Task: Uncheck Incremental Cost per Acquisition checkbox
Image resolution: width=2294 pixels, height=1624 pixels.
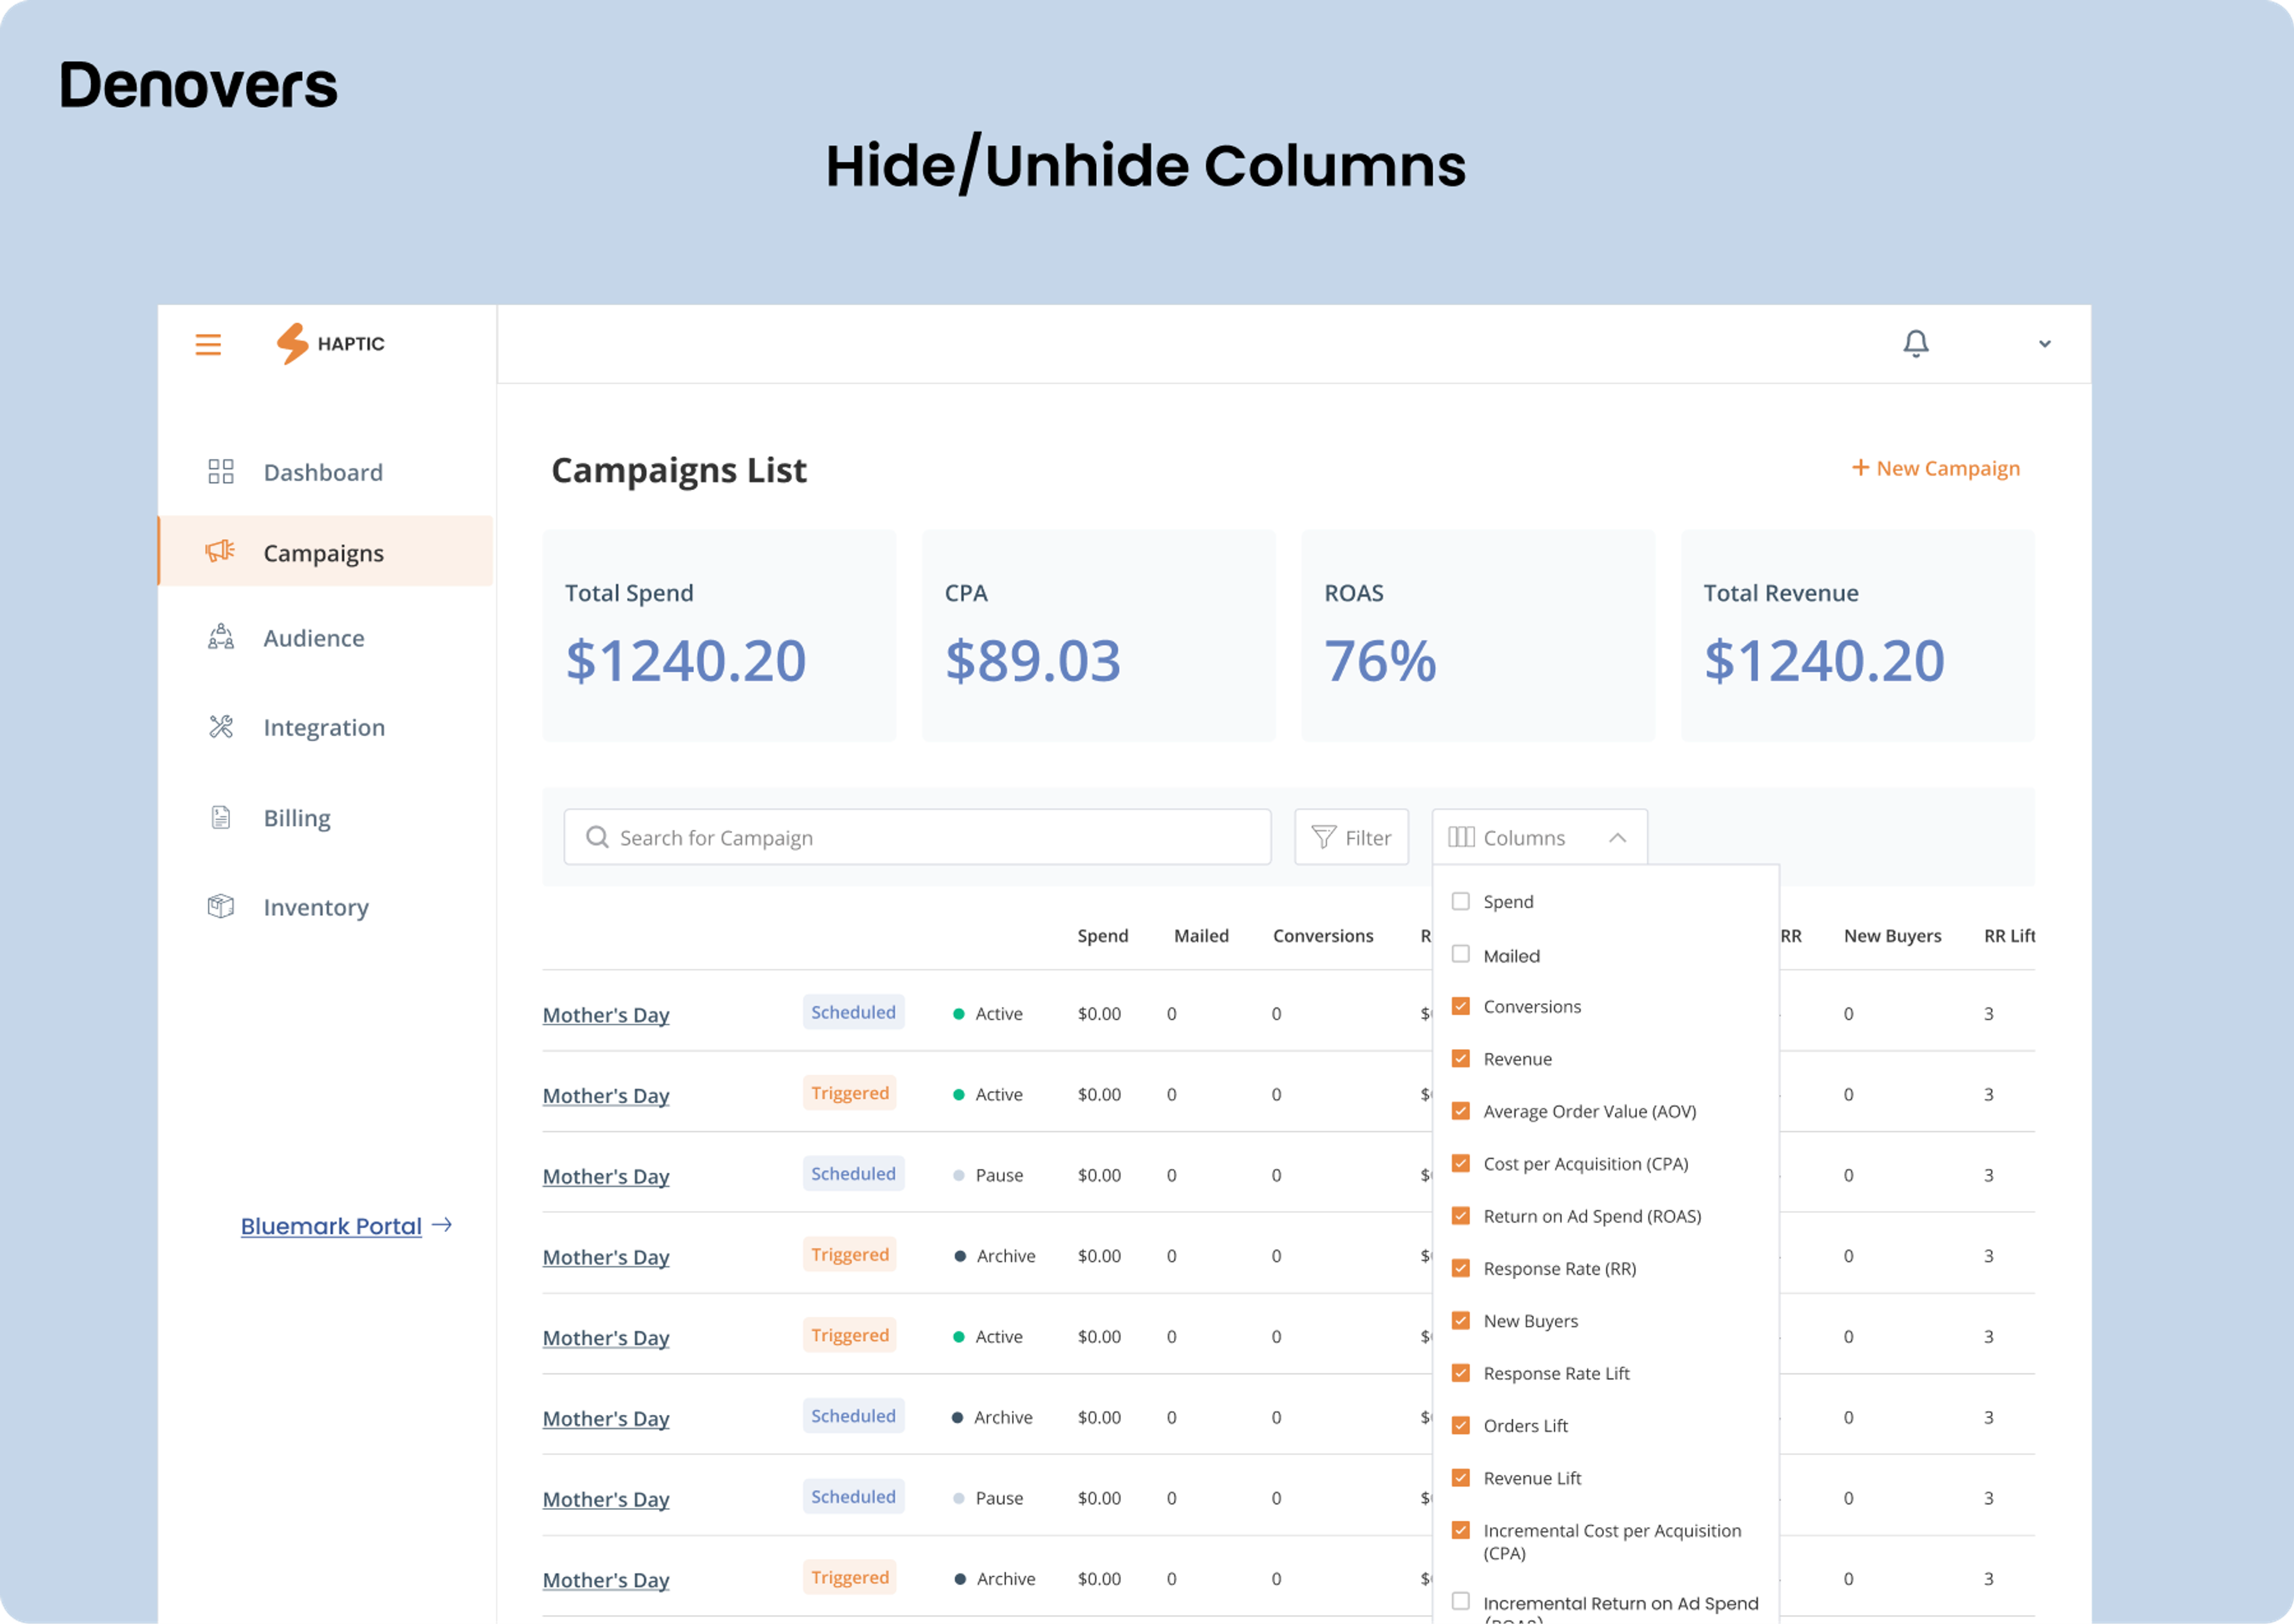Action: coord(1461,1530)
